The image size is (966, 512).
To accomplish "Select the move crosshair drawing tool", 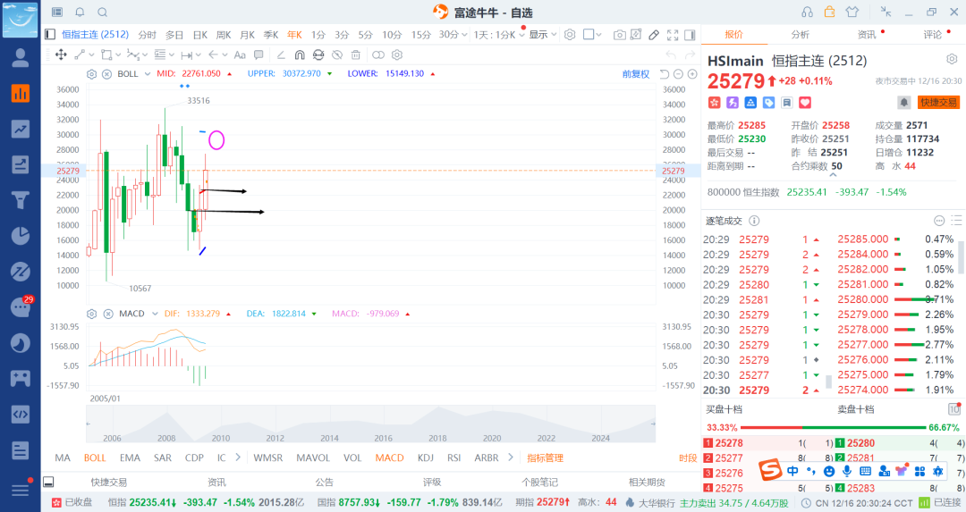I will [x=61, y=55].
